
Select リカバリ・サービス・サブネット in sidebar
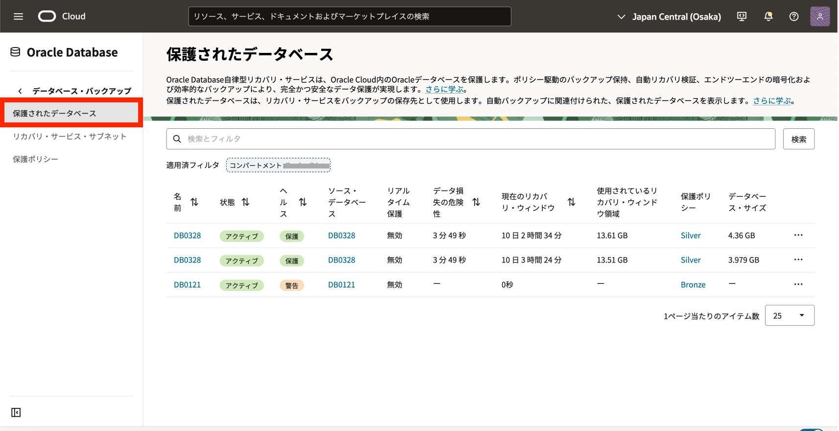coord(70,136)
